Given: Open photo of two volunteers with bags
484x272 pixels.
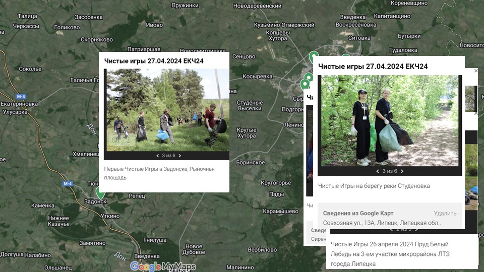Looking at the screenshot, I should 390,120.
